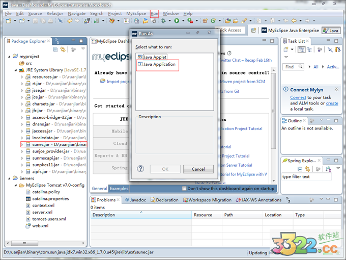The height and width of the screenshot is (260, 346).
Task: Click the Description column header in Problems
Action: (x=141, y=215)
